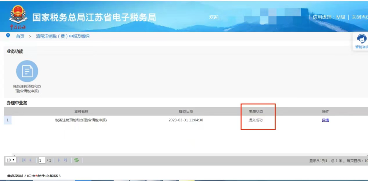Click the 提交日期 column header
Image resolution: width=368 pixels, height=181 pixels.
[x=186, y=111]
